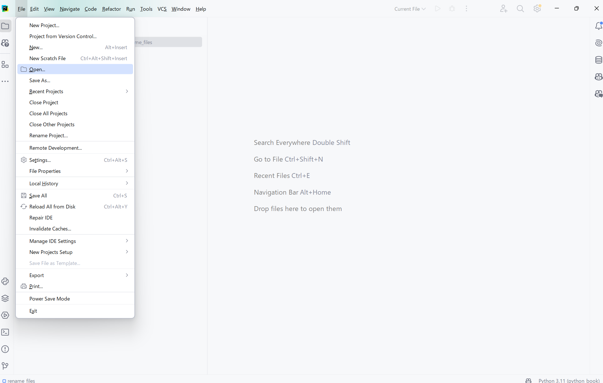Open the Refactor menu
Image resolution: width=603 pixels, height=383 pixels.
[x=111, y=9]
